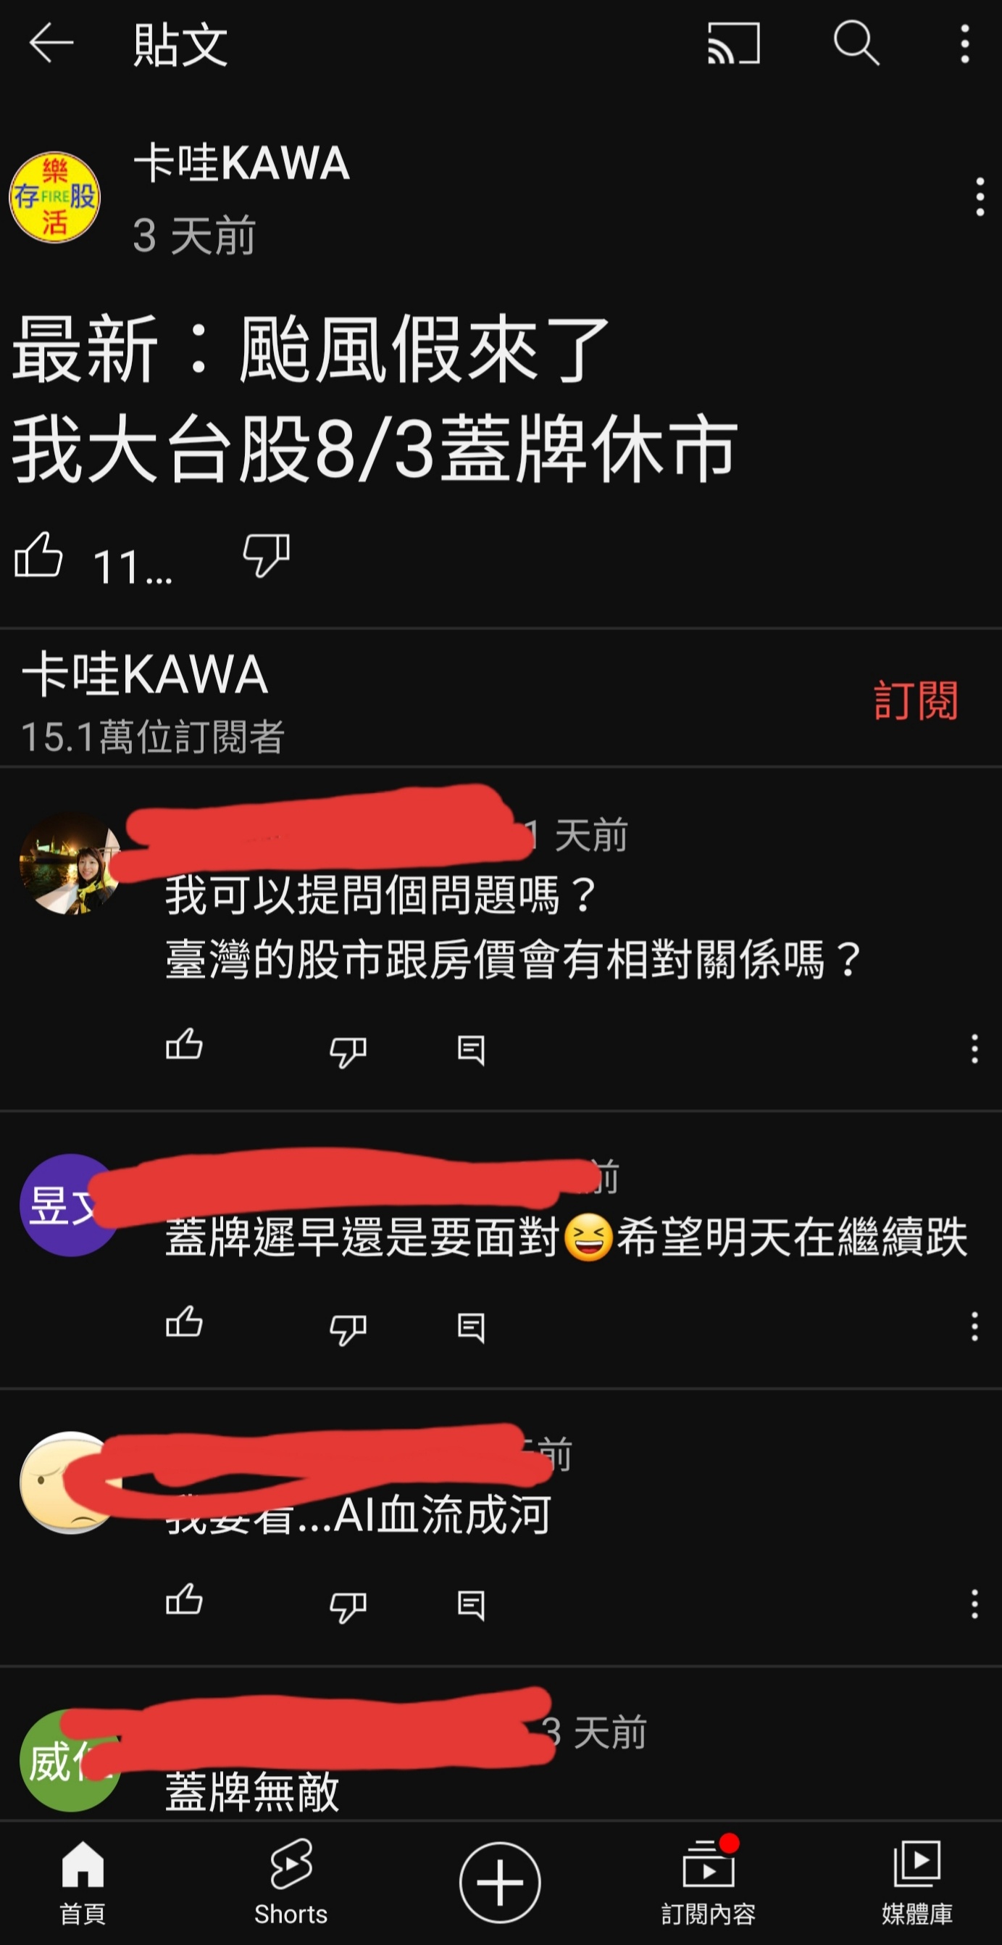The width and height of the screenshot is (1002, 1945).
Task: Open the cast to device icon
Action: [733, 43]
